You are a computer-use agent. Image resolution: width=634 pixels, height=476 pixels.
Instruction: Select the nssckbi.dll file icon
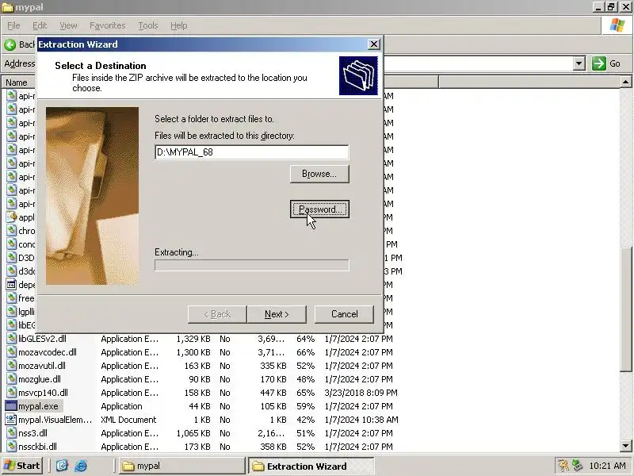(11, 447)
